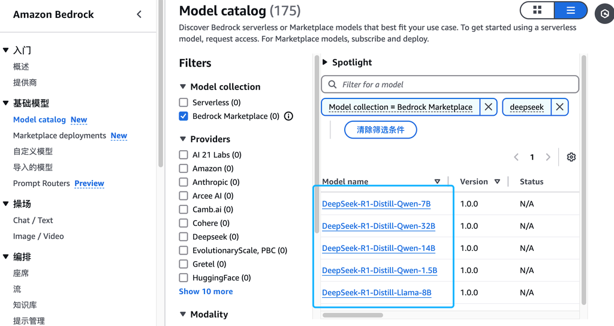The width and height of the screenshot is (614, 326).
Task: Expand the Spotlight section
Action: pos(325,62)
